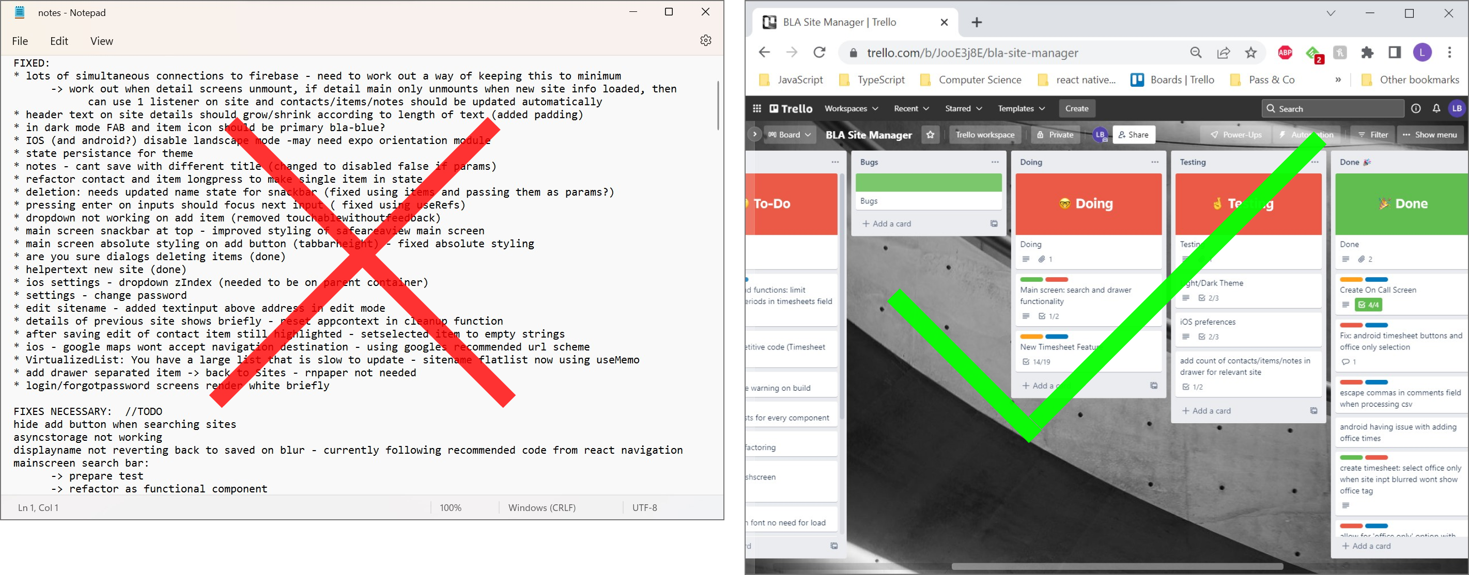Click Notepad vertical scrollbar thumb

[x=717, y=105]
